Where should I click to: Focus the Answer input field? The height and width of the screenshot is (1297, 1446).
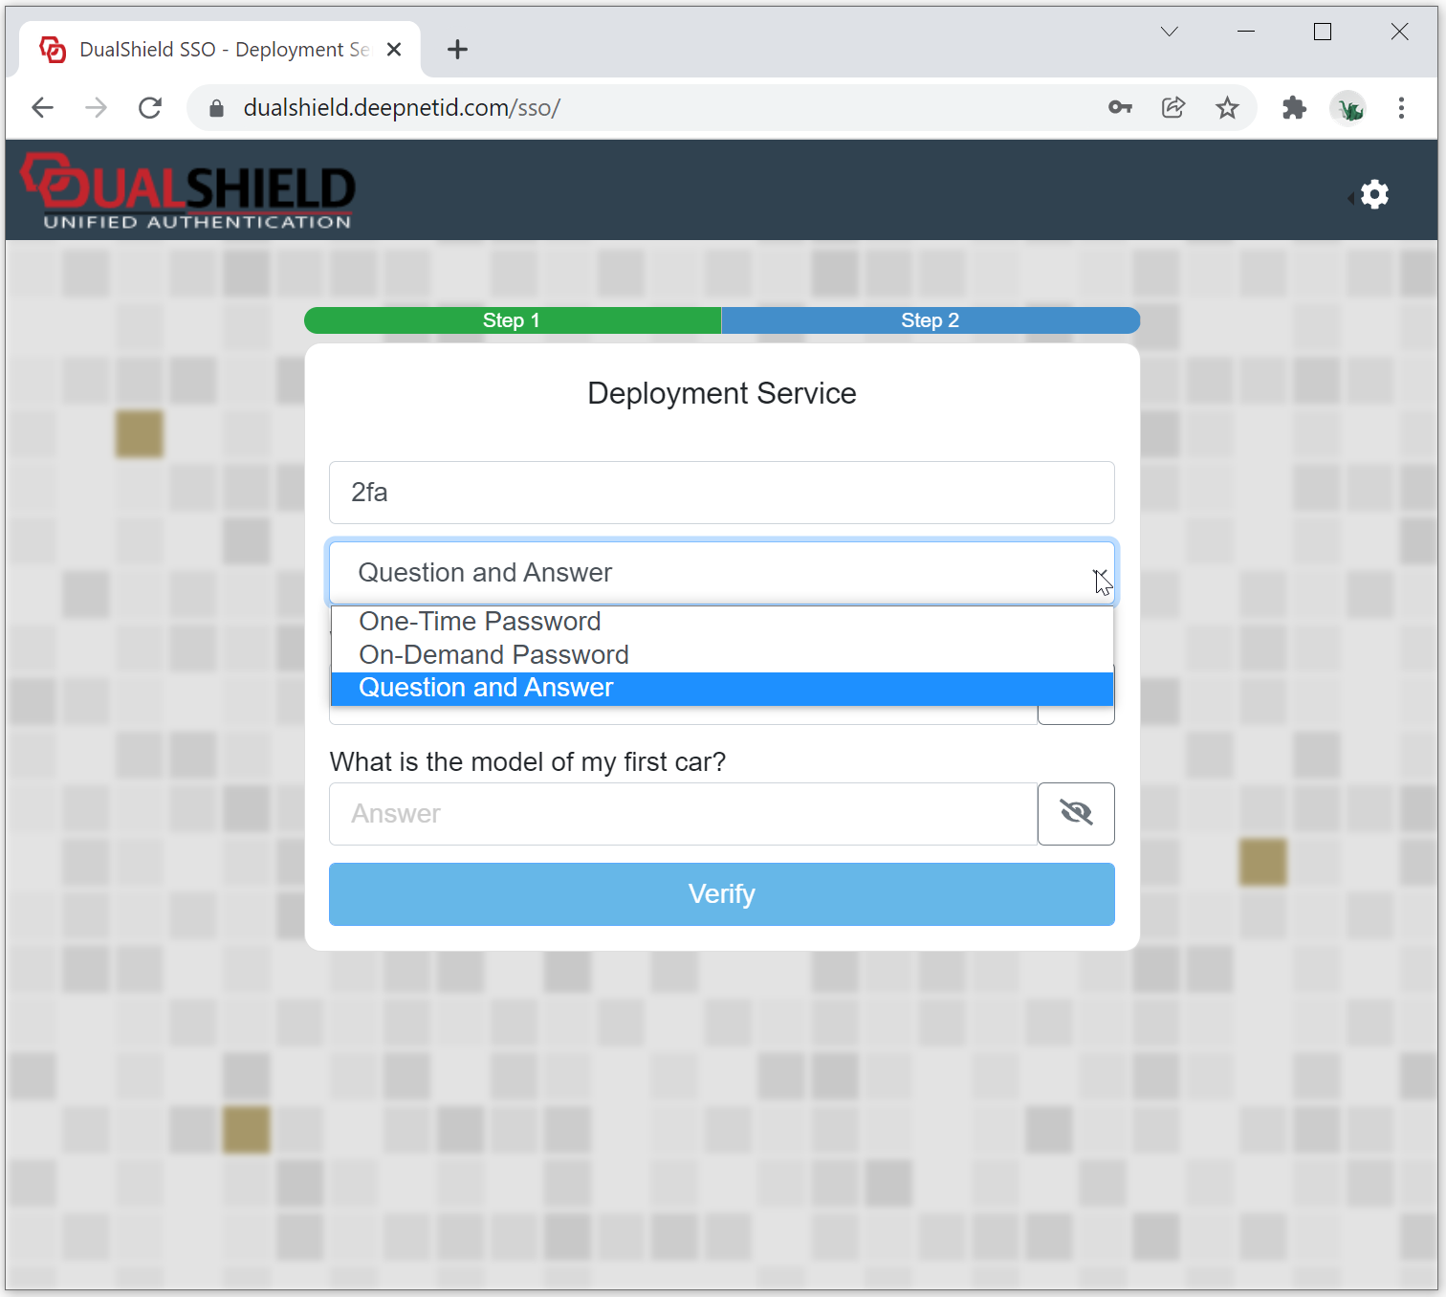(683, 813)
